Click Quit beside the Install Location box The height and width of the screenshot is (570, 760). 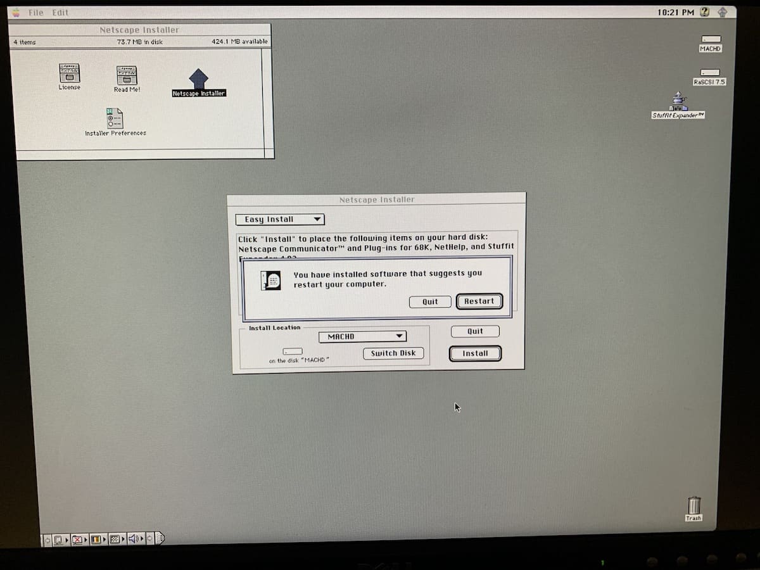tap(475, 331)
